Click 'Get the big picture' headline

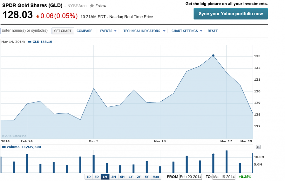pos(227,4)
